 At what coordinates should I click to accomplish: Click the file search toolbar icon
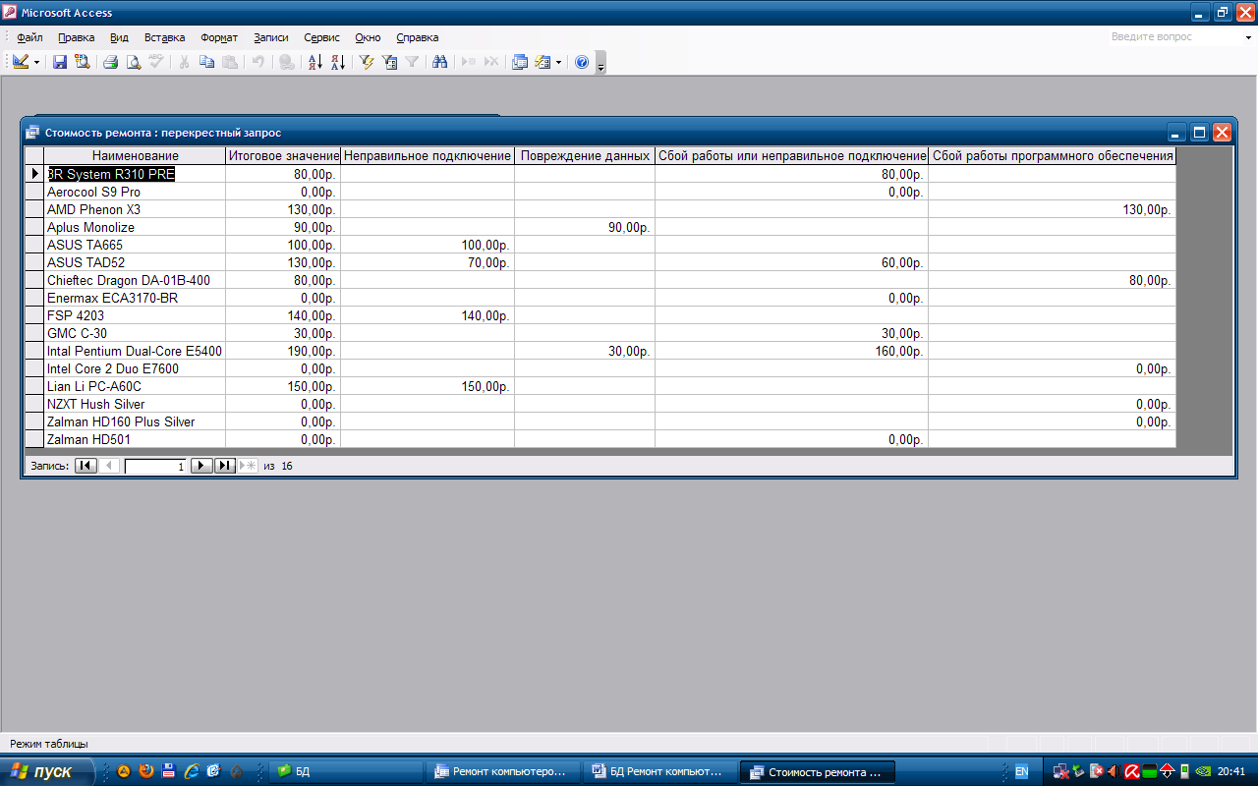(82, 62)
